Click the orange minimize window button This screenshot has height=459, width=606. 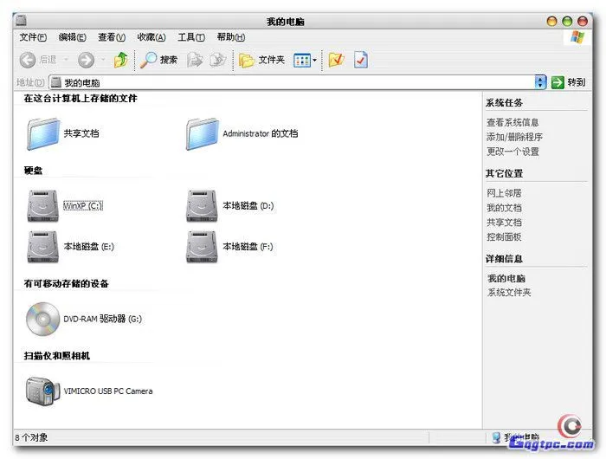[551, 21]
